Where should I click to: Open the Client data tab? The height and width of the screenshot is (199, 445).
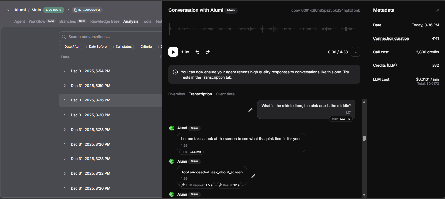tap(225, 94)
